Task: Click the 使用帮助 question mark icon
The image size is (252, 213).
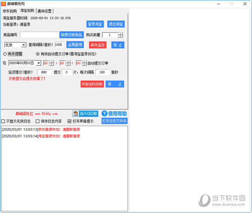Action: coord(105,114)
